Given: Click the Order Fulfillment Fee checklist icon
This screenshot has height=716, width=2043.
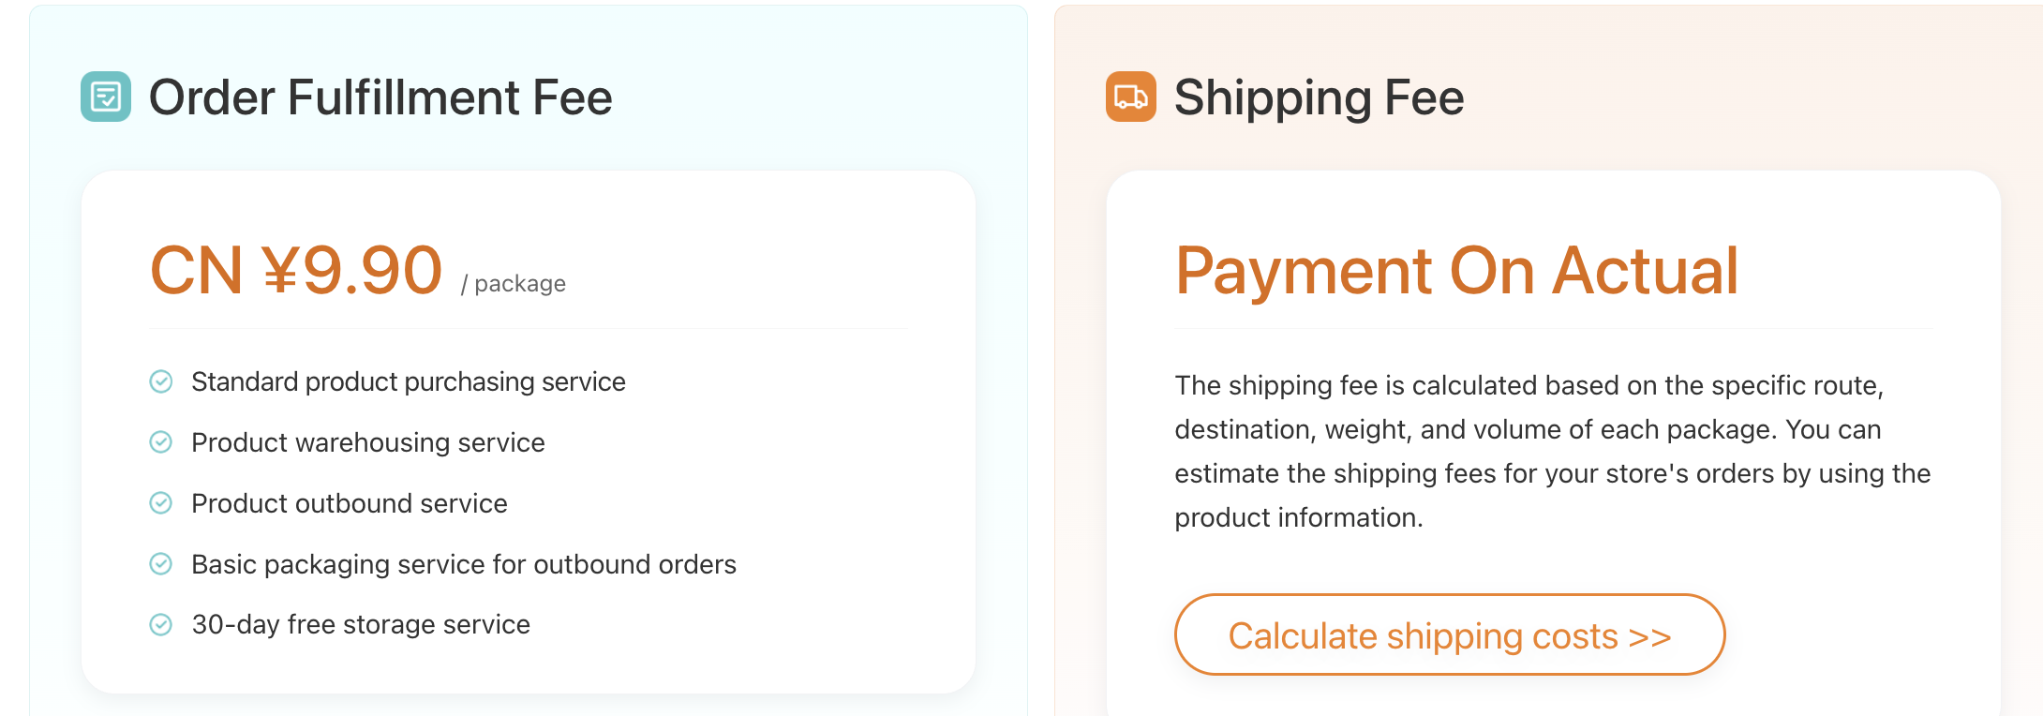Looking at the screenshot, I should coord(106,97).
